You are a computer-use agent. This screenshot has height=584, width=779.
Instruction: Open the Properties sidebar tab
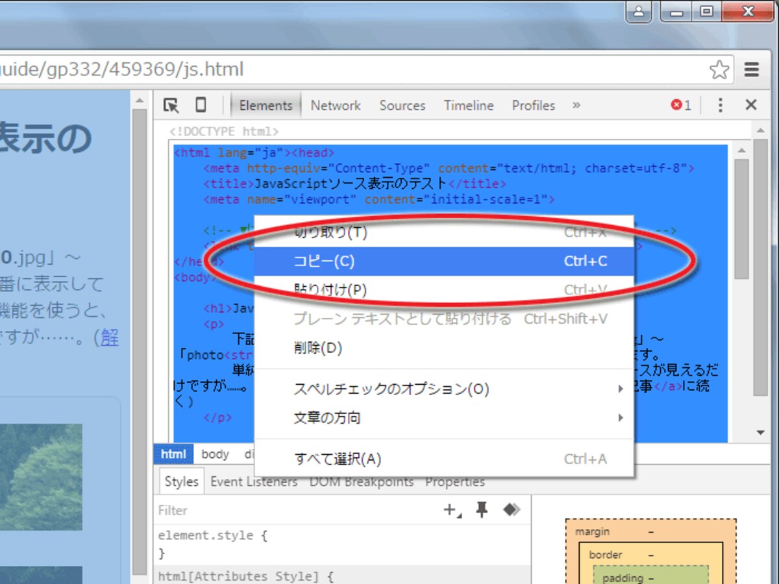click(x=455, y=481)
